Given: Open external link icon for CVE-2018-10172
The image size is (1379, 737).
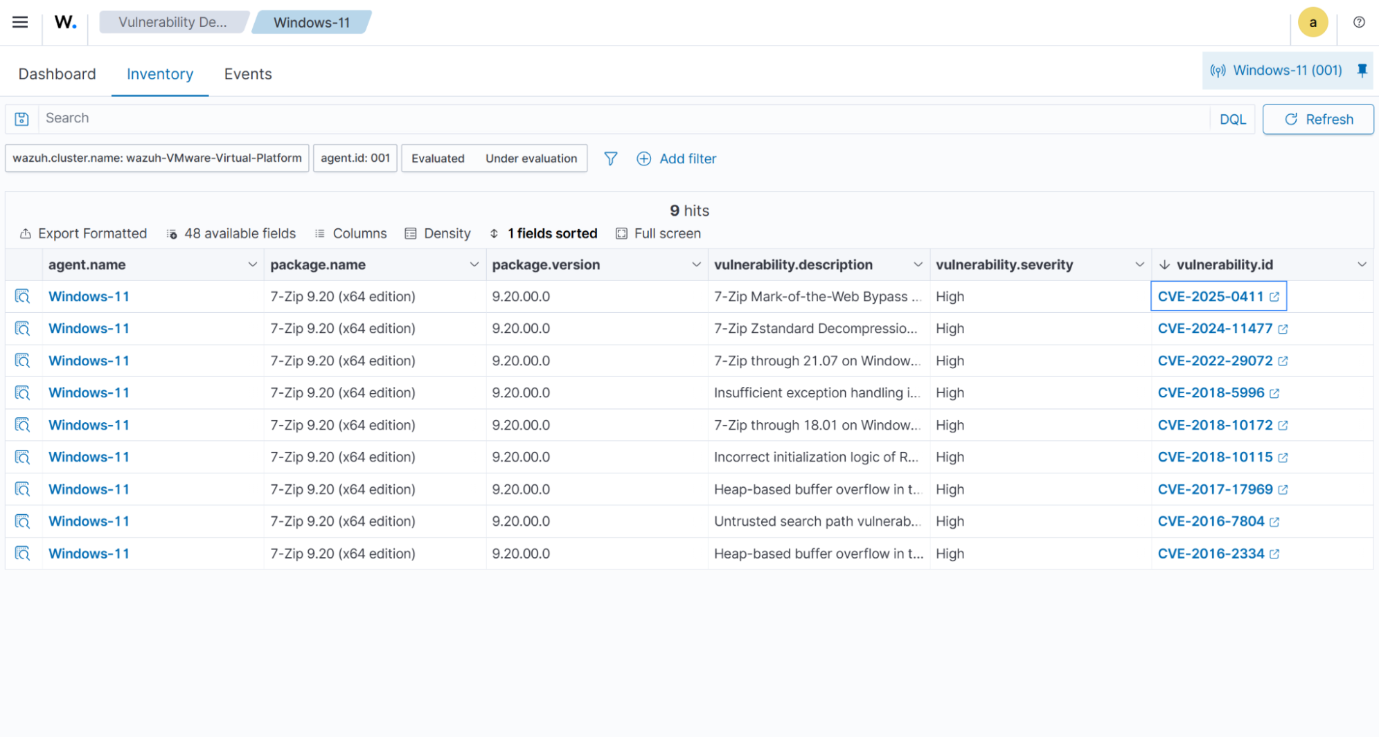Looking at the screenshot, I should (x=1283, y=426).
